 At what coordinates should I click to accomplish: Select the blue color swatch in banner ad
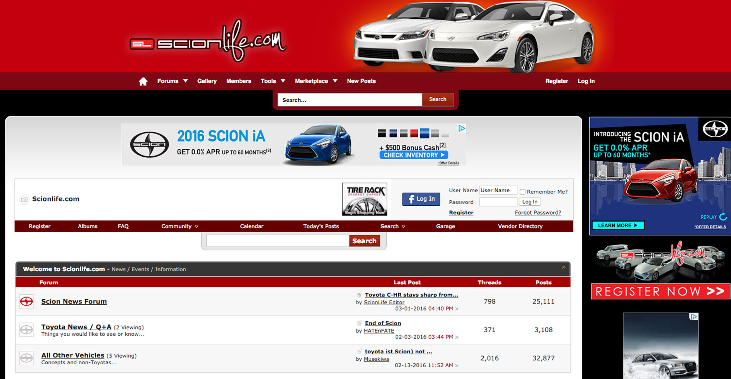[x=424, y=133]
